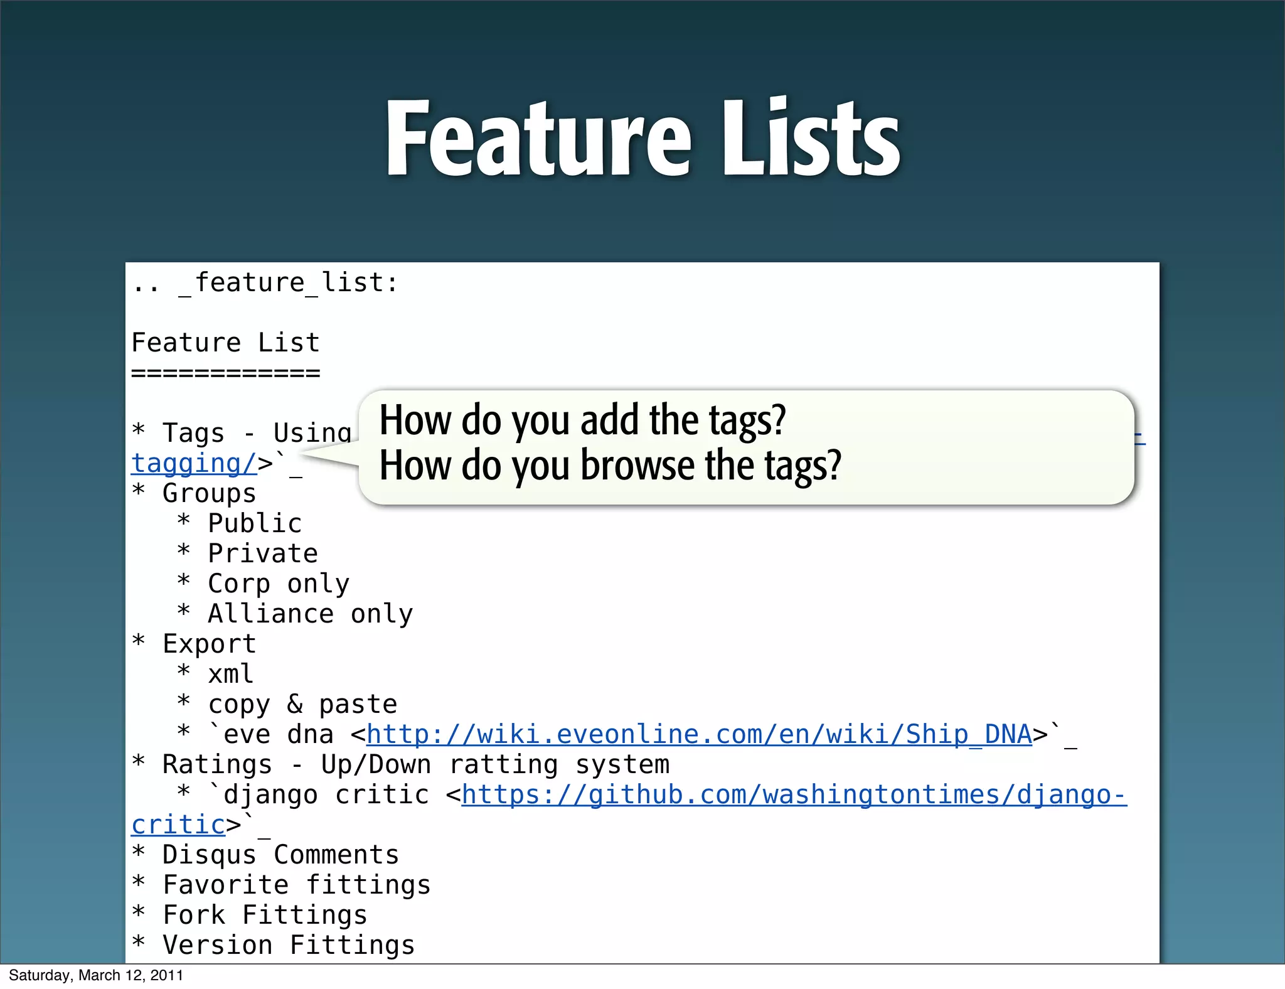Click the '* Version Fittings' item
Screen dimensions: 1285x989
click(273, 945)
